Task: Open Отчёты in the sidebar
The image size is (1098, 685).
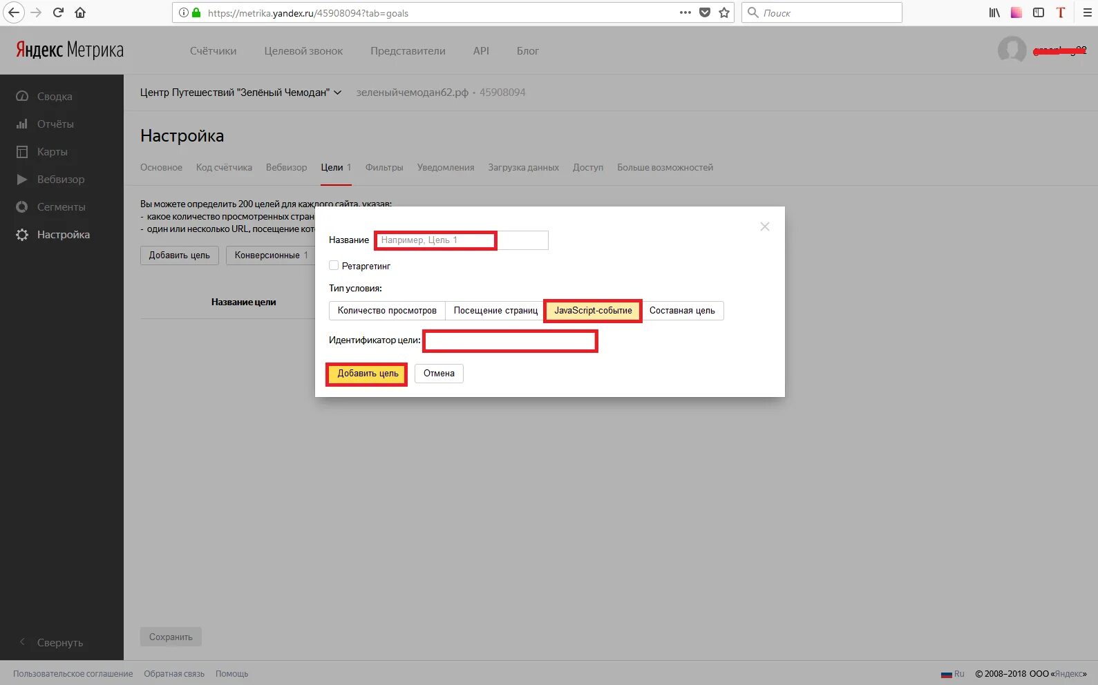Action: [x=55, y=124]
